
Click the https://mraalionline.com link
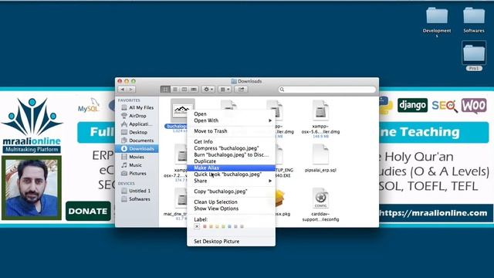434,213
